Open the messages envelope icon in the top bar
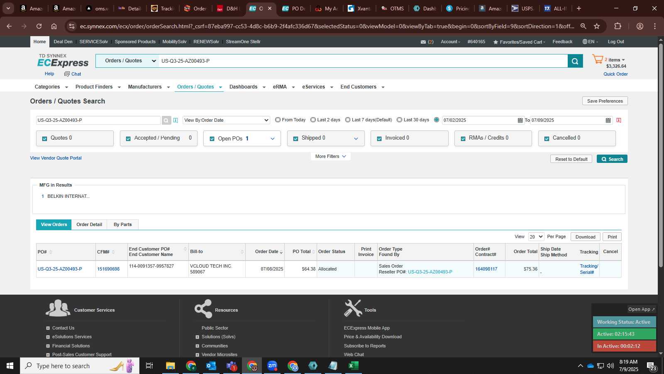The height and width of the screenshot is (374, 664). tap(423, 42)
